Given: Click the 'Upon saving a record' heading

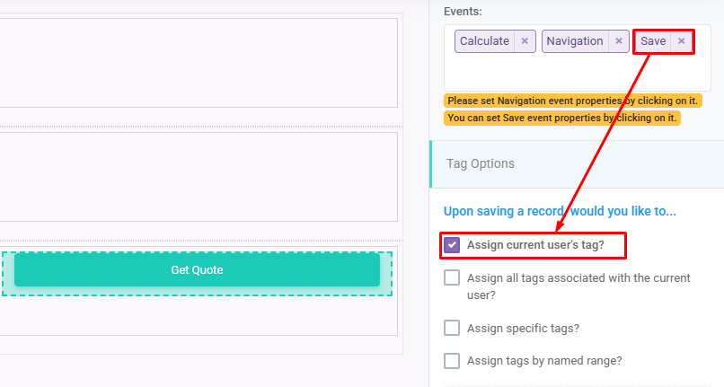Looking at the screenshot, I should (560, 211).
